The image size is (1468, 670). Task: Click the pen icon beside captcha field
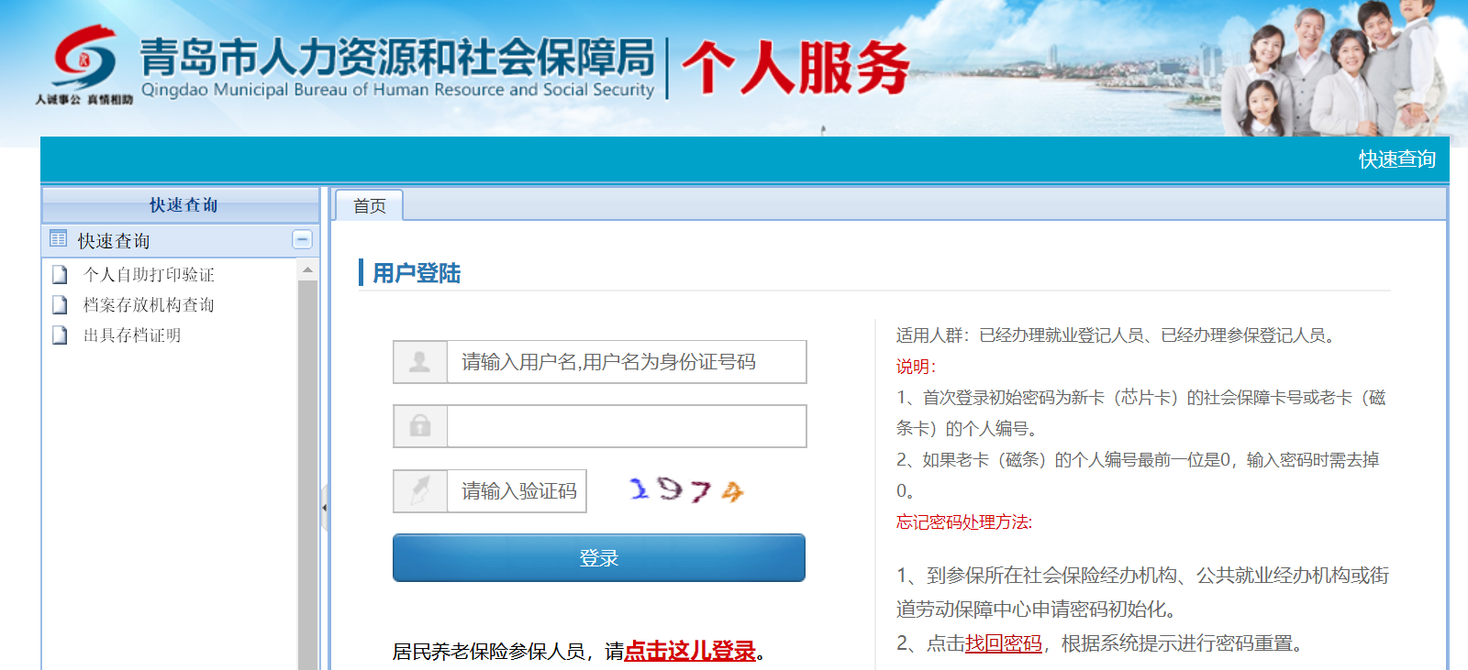[x=420, y=490]
